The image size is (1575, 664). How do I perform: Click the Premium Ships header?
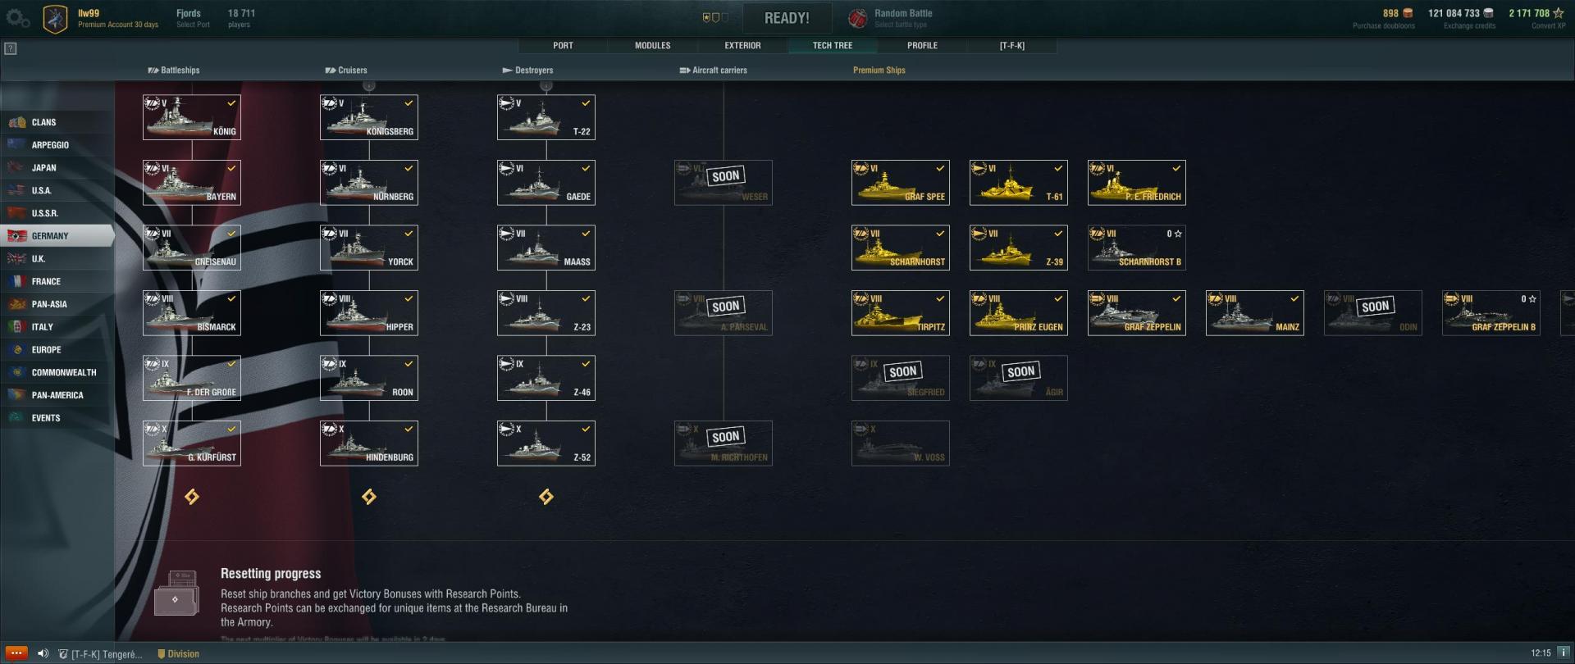[x=879, y=70]
